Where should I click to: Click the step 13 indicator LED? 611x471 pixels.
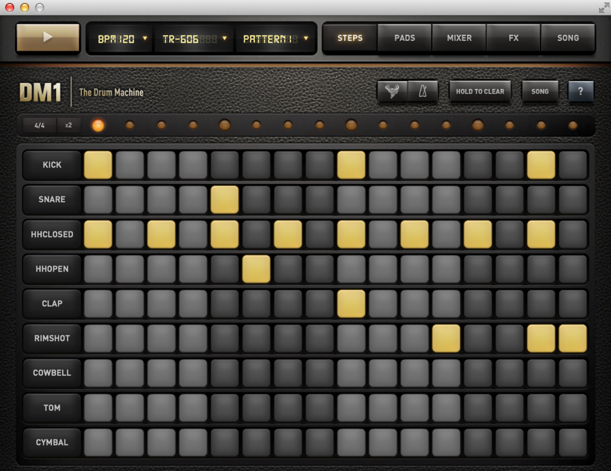(477, 125)
